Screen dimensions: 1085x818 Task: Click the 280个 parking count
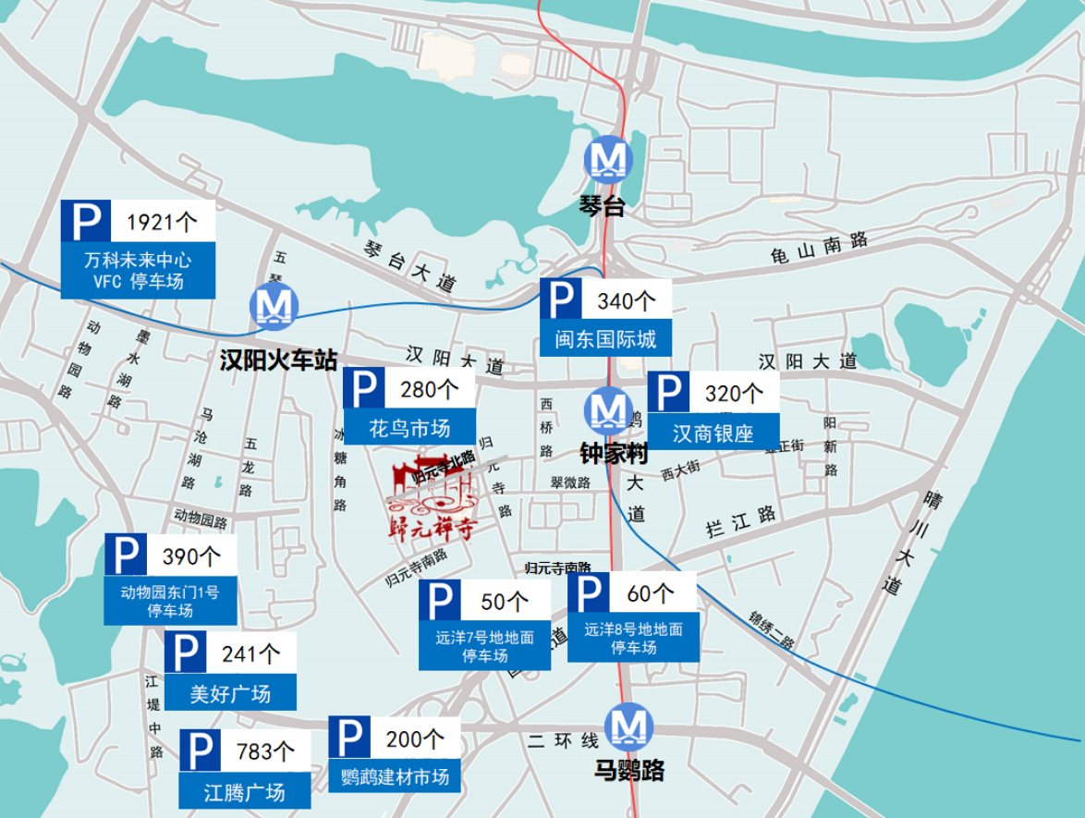429,389
